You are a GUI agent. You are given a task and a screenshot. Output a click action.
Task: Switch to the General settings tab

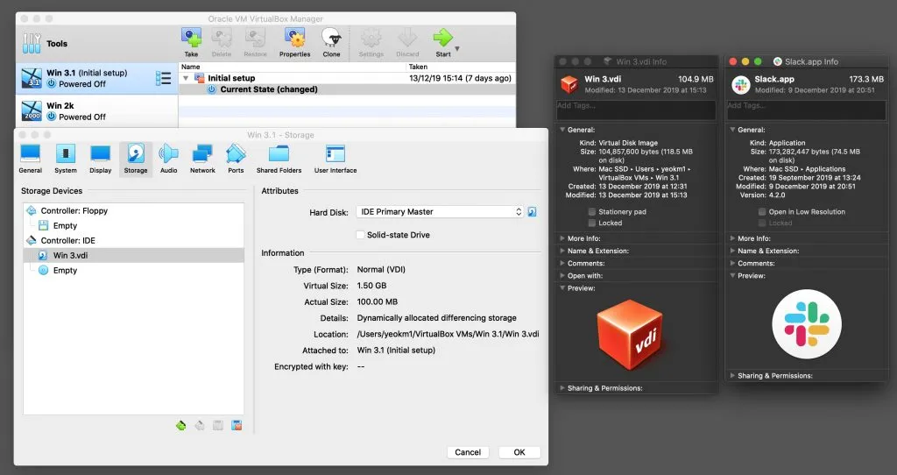pos(31,160)
